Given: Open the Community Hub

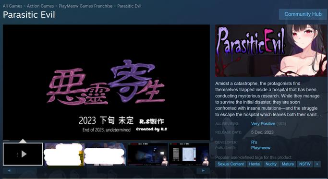Looking at the screenshot, I should pyautogui.click(x=303, y=14).
